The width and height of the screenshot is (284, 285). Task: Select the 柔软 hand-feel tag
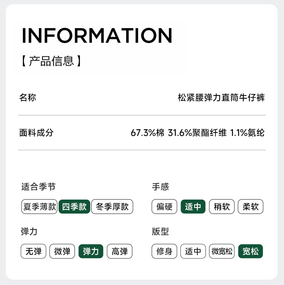[x=251, y=207]
